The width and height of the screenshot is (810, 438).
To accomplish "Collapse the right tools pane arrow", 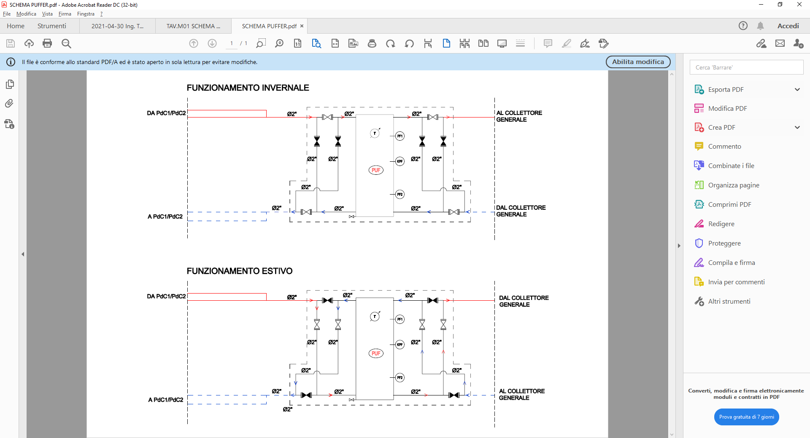I will coord(679,246).
